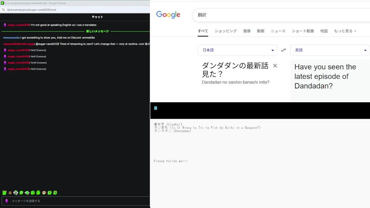The height and width of the screenshot is (208, 370).
Task: Click the "Add me on Discord: emmakilla" message
Action: [x=58, y=38]
